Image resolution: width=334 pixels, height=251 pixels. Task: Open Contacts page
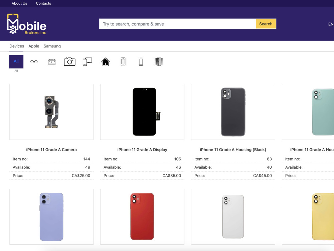click(x=43, y=3)
